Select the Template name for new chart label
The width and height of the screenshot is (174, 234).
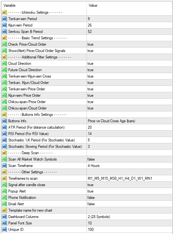tap(30, 210)
